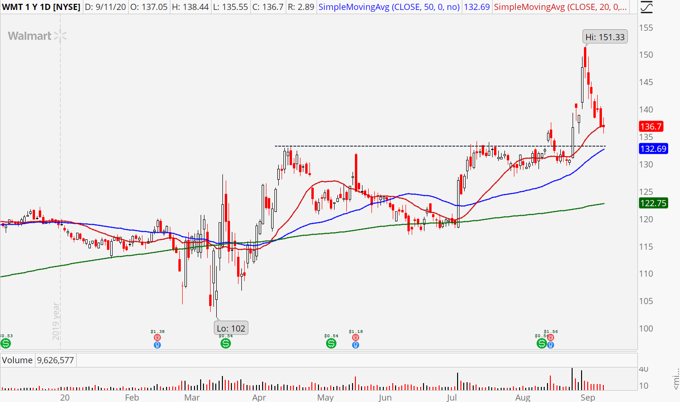
Task: Click the May $0.54 dividend icon
Action: pyautogui.click(x=331, y=343)
